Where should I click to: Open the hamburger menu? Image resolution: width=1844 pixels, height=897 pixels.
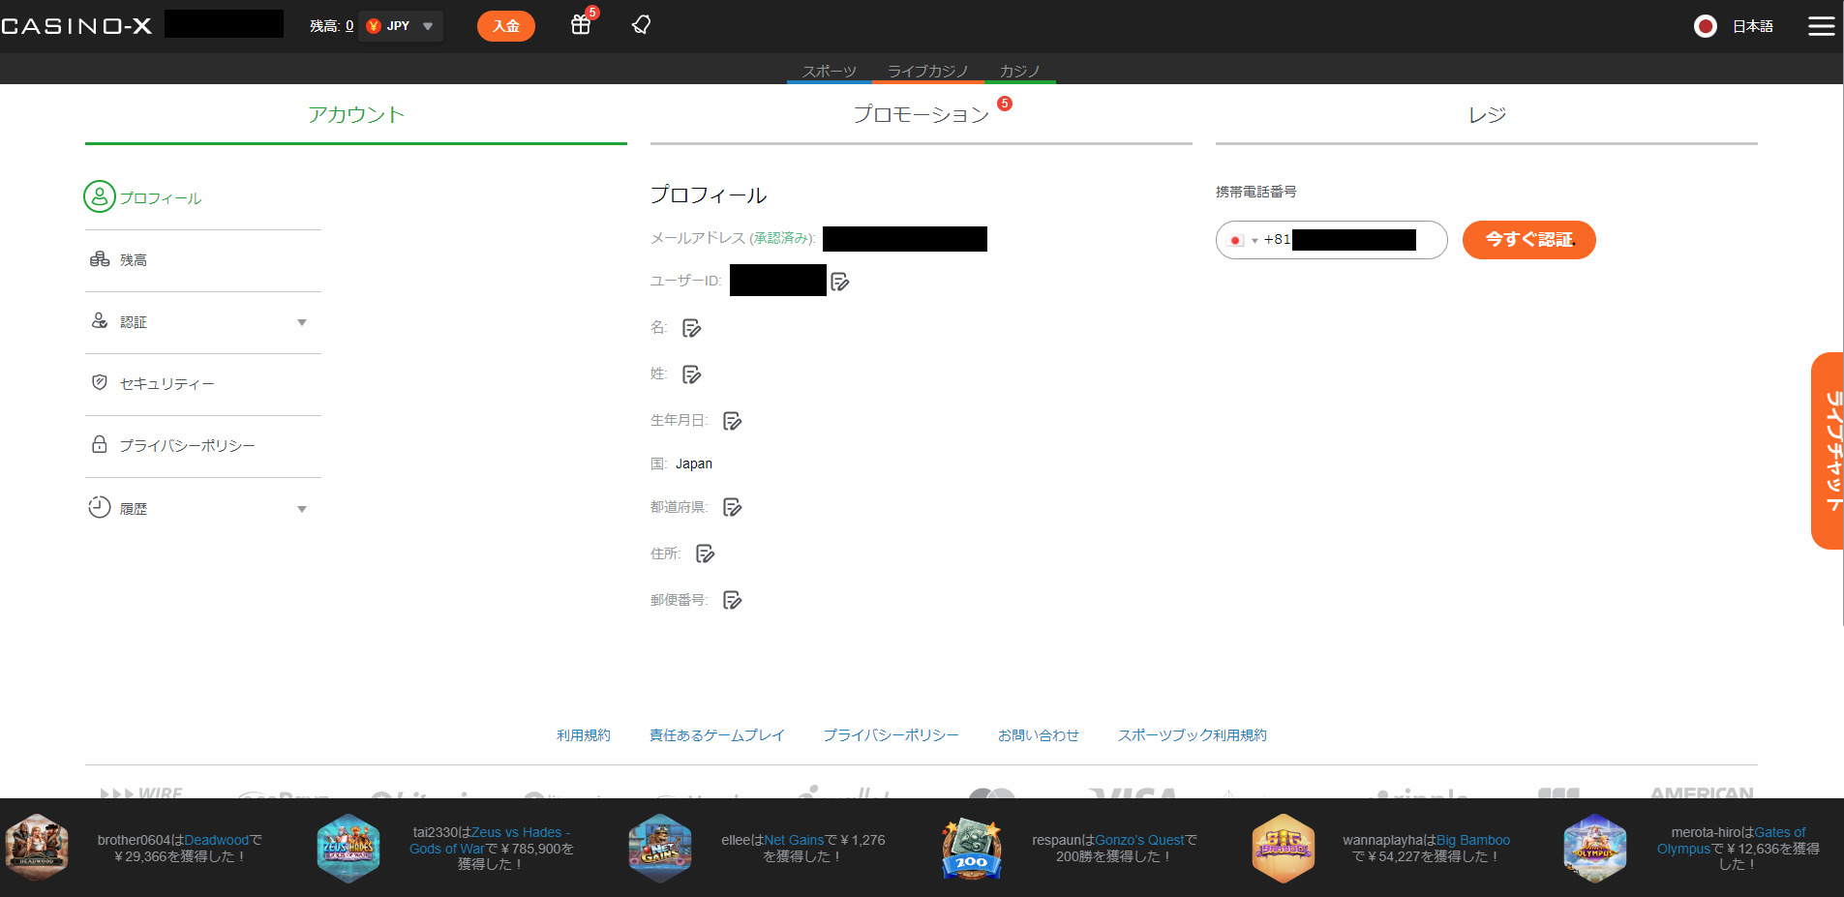pyautogui.click(x=1821, y=26)
